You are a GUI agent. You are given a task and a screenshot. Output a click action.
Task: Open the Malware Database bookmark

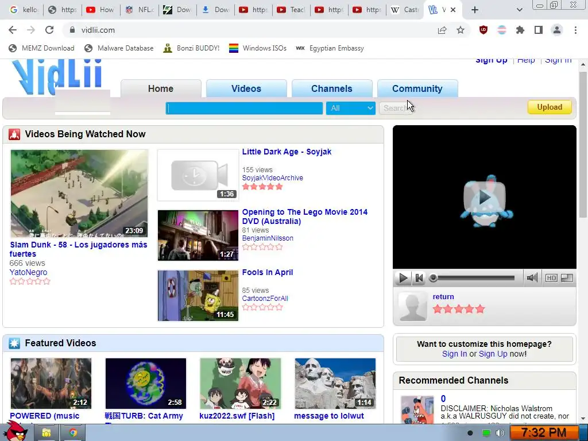pyautogui.click(x=119, y=48)
